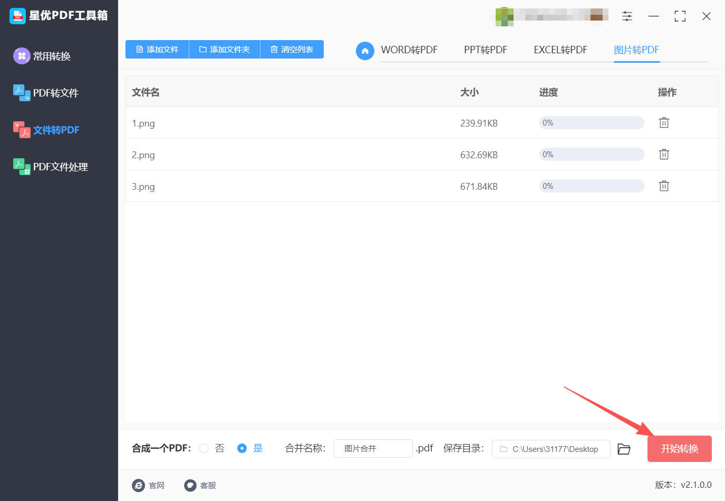
Task: Click the 版本: v2.1.0.0 version text
Action: [x=683, y=485]
